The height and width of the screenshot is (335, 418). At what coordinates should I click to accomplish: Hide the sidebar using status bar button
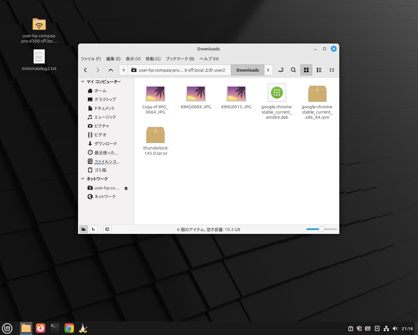107,229
